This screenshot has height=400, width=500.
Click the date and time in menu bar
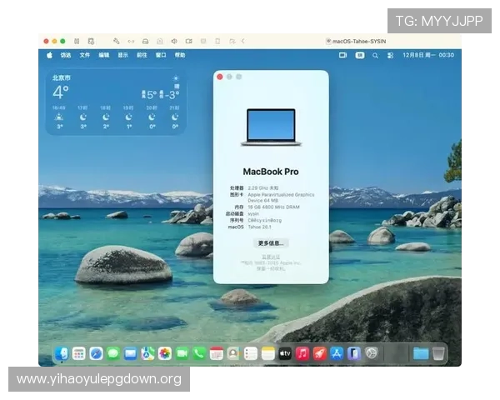pos(428,55)
